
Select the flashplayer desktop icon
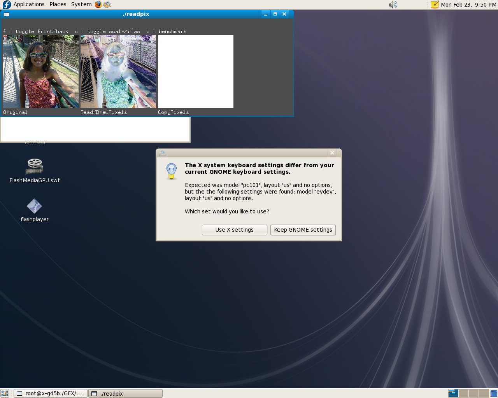(34, 206)
